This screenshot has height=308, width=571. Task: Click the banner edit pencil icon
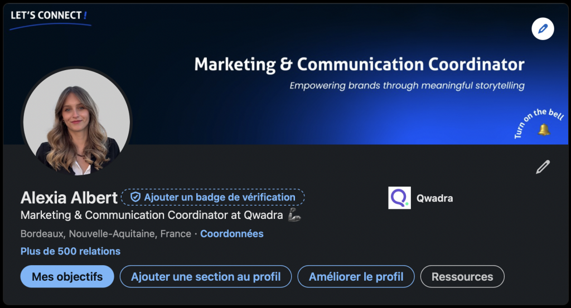pos(543,28)
